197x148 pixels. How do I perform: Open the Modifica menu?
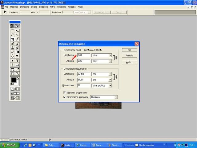[x=14, y=7]
